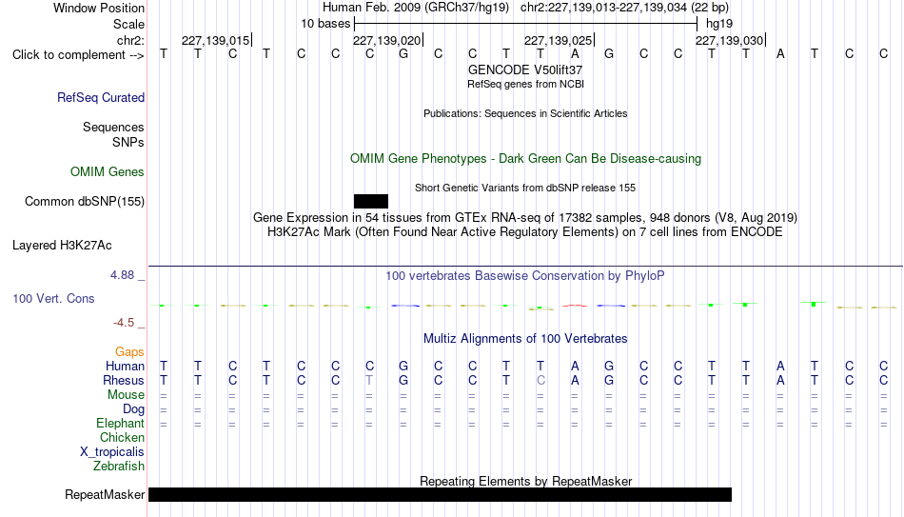Click the first A base in the complement sequence row
Image resolution: width=904 pixels, height=517 pixels.
pos(575,54)
